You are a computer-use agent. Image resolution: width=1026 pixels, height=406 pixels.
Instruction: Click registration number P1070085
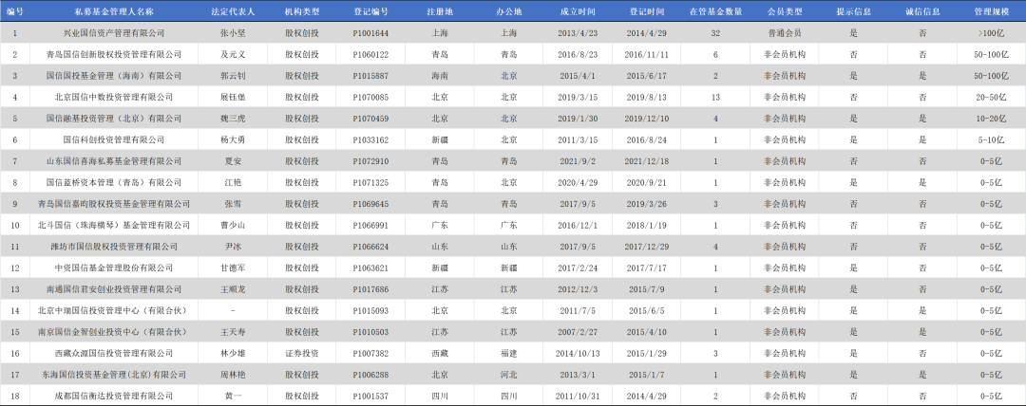click(x=370, y=98)
